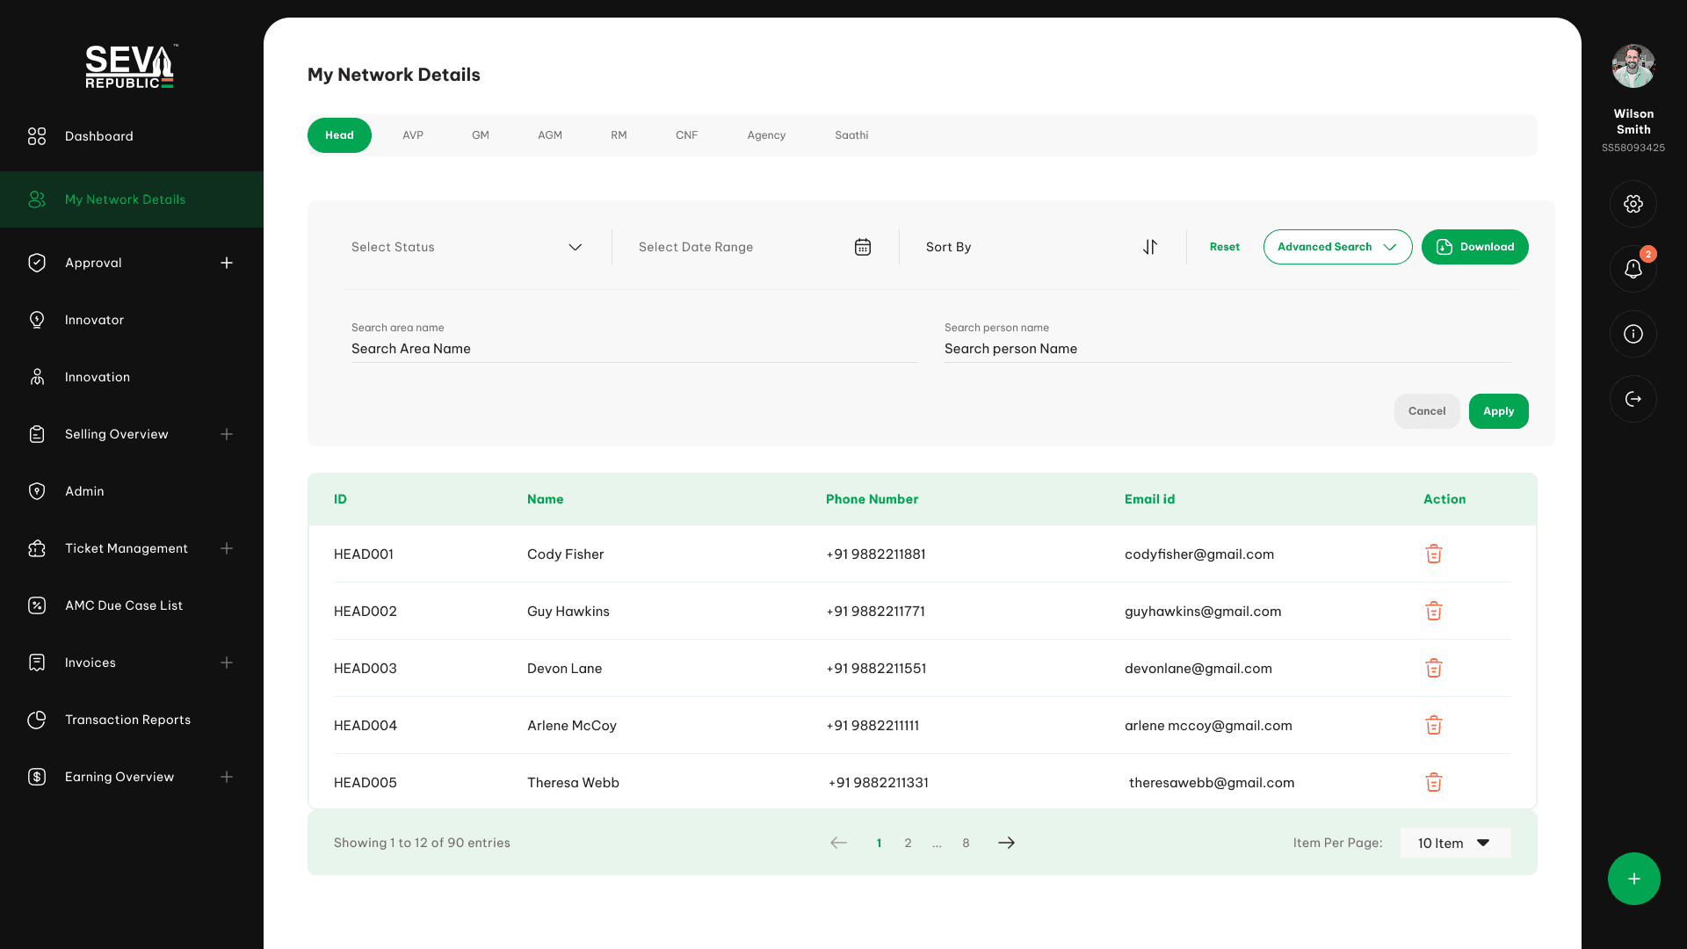Viewport: 1687px width, 949px height.
Task: Delete the Theresa Webb row
Action: point(1434,782)
